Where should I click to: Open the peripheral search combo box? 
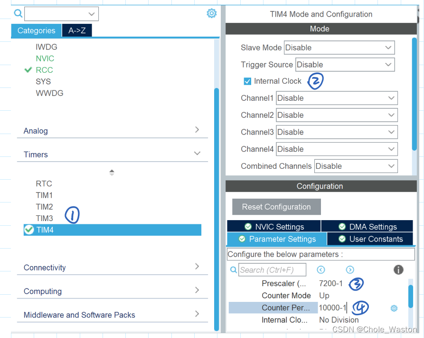61,14
